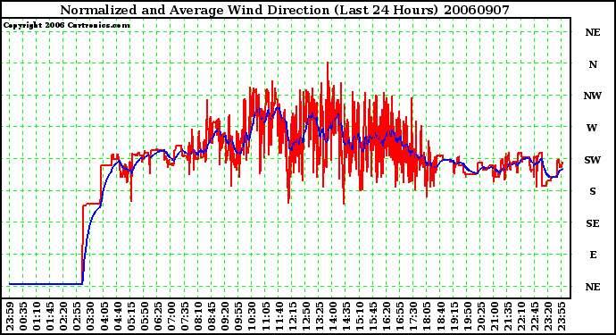Click the '05:50' time label
This screenshot has height=335, width=616.
tap(145, 316)
